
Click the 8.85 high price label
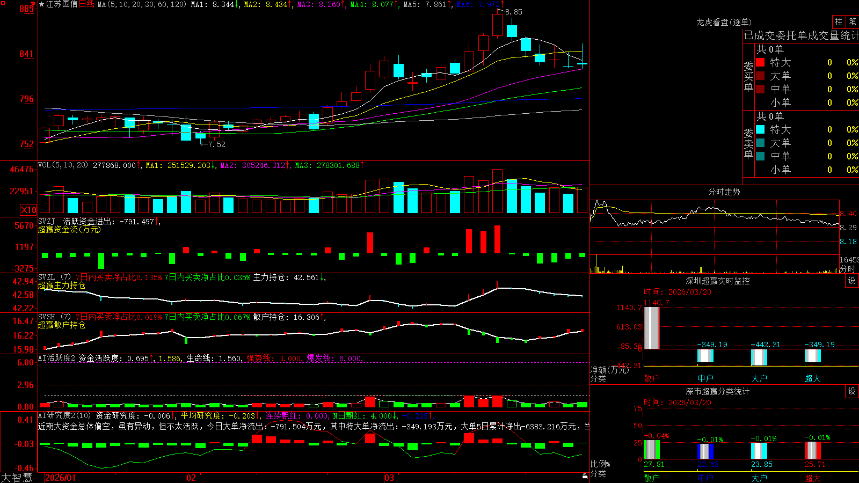pos(513,12)
